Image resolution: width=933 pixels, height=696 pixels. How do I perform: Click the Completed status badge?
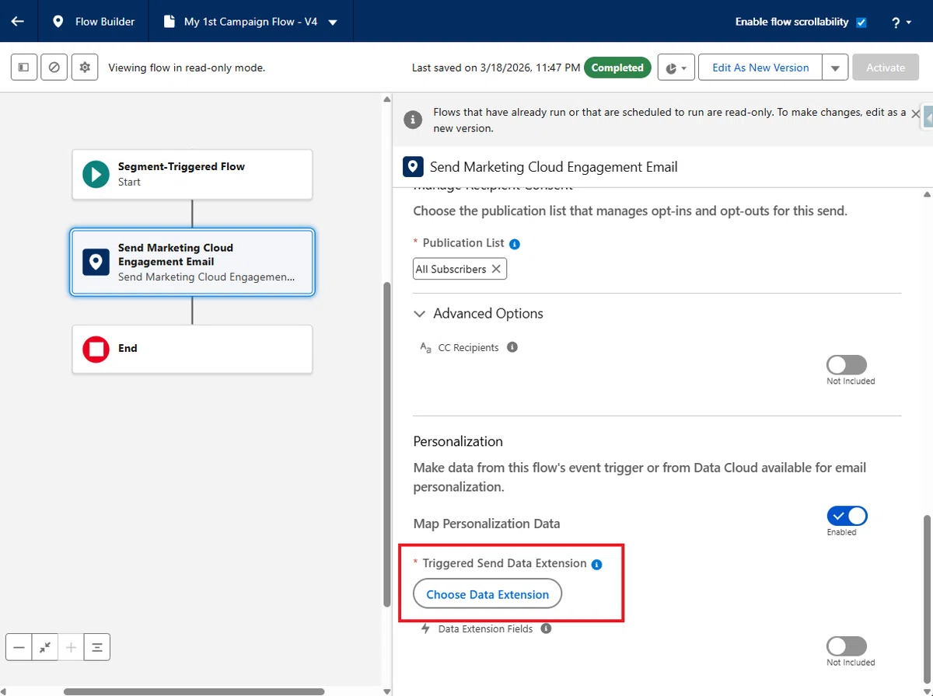click(617, 68)
